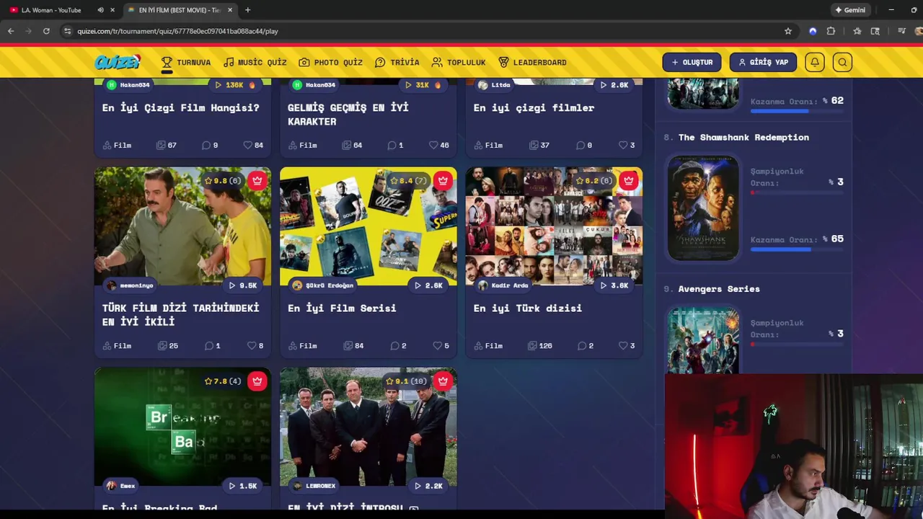Open 'En iyi Türk dizisi' collage thumbnail

[x=554, y=226]
